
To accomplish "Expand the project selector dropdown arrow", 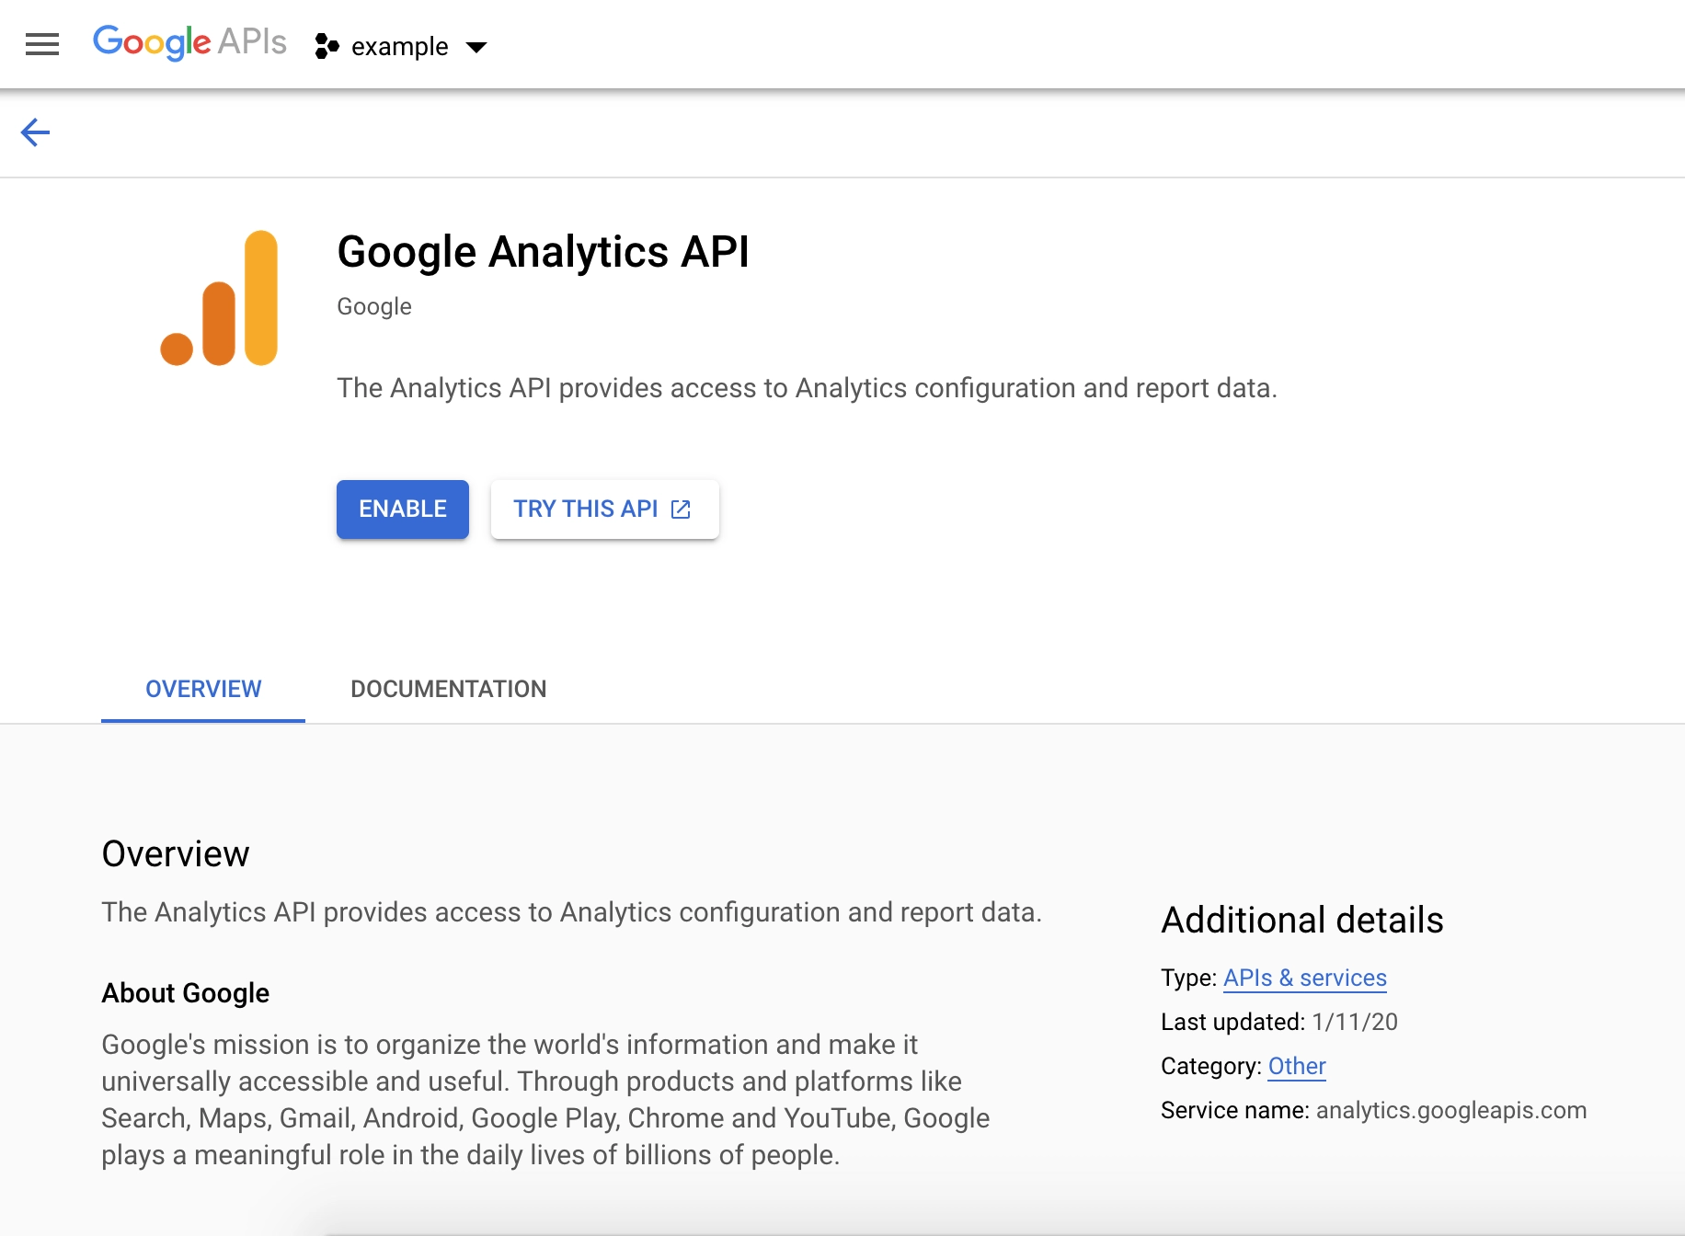I will pyautogui.click(x=476, y=47).
